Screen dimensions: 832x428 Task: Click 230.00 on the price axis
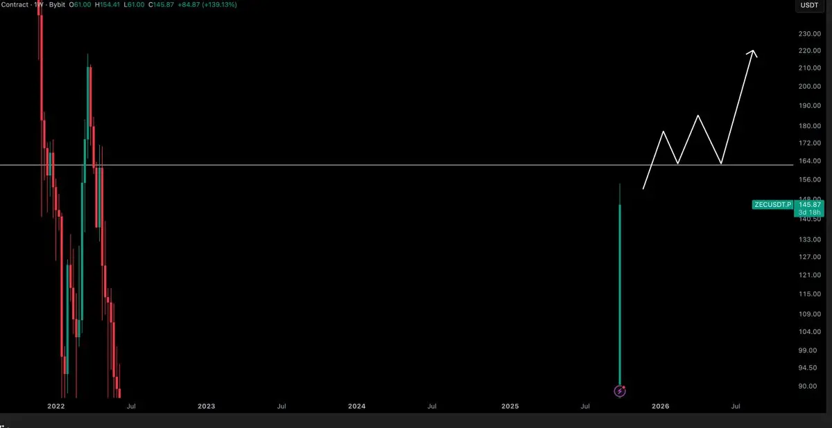coord(810,33)
